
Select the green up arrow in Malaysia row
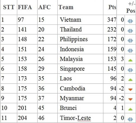click(130, 60)
